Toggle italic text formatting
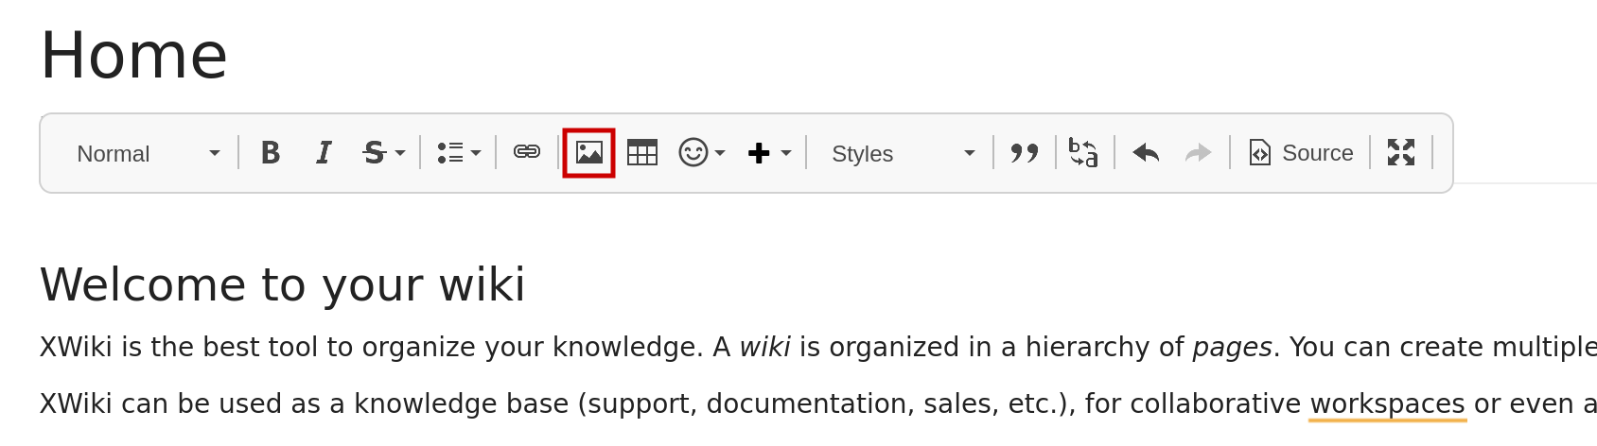 pyautogui.click(x=323, y=153)
